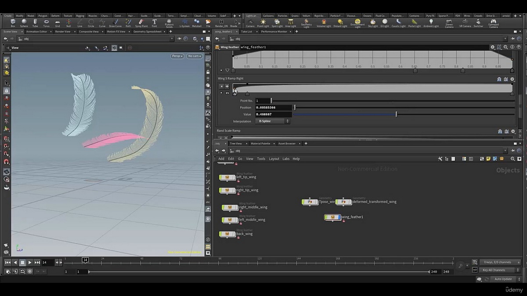Screen dimensions: 527x296
Task: Add a Gamepad Camera from shelf
Action: coord(494,23)
